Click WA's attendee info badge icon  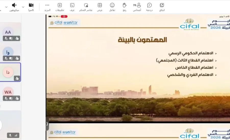click(17, 98)
